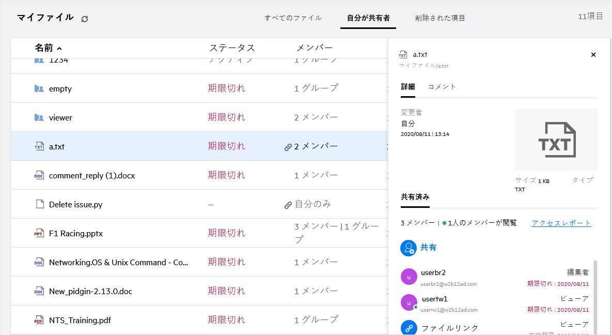Screen dimensions: 612x335
Task: Select the 詳細 tab in details panel
Action: (x=407, y=87)
